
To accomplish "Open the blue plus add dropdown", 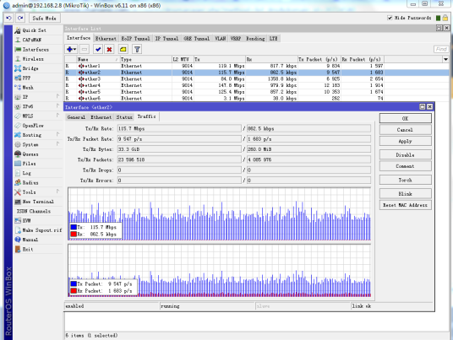I will coord(71,49).
